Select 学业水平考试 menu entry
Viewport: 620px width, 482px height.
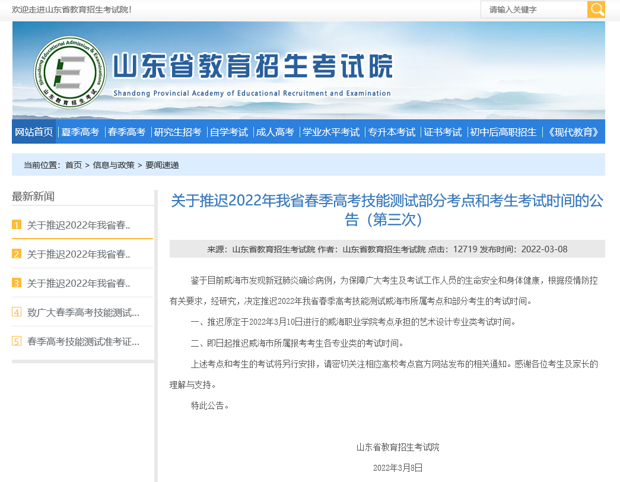coord(331,132)
